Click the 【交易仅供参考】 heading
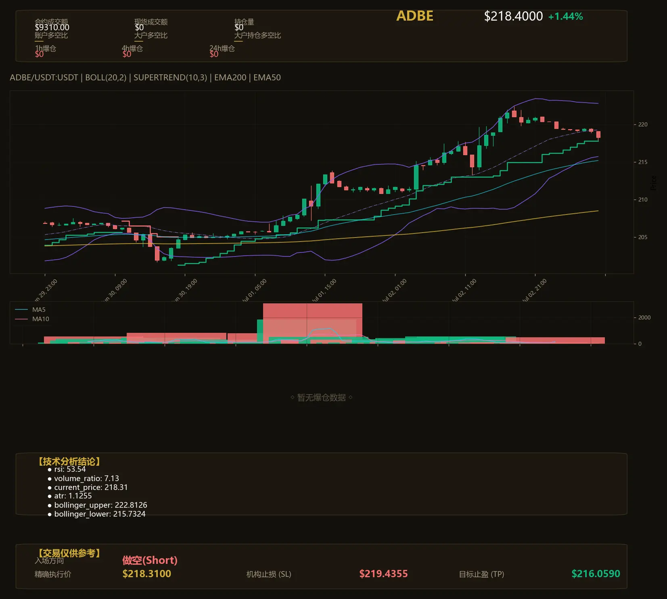The image size is (667, 599). pyautogui.click(x=69, y=553)
